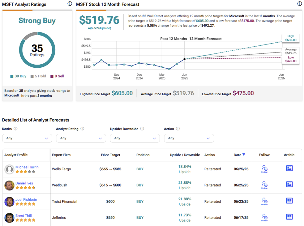Click the Date column sort arrow

tap(244, 155)
